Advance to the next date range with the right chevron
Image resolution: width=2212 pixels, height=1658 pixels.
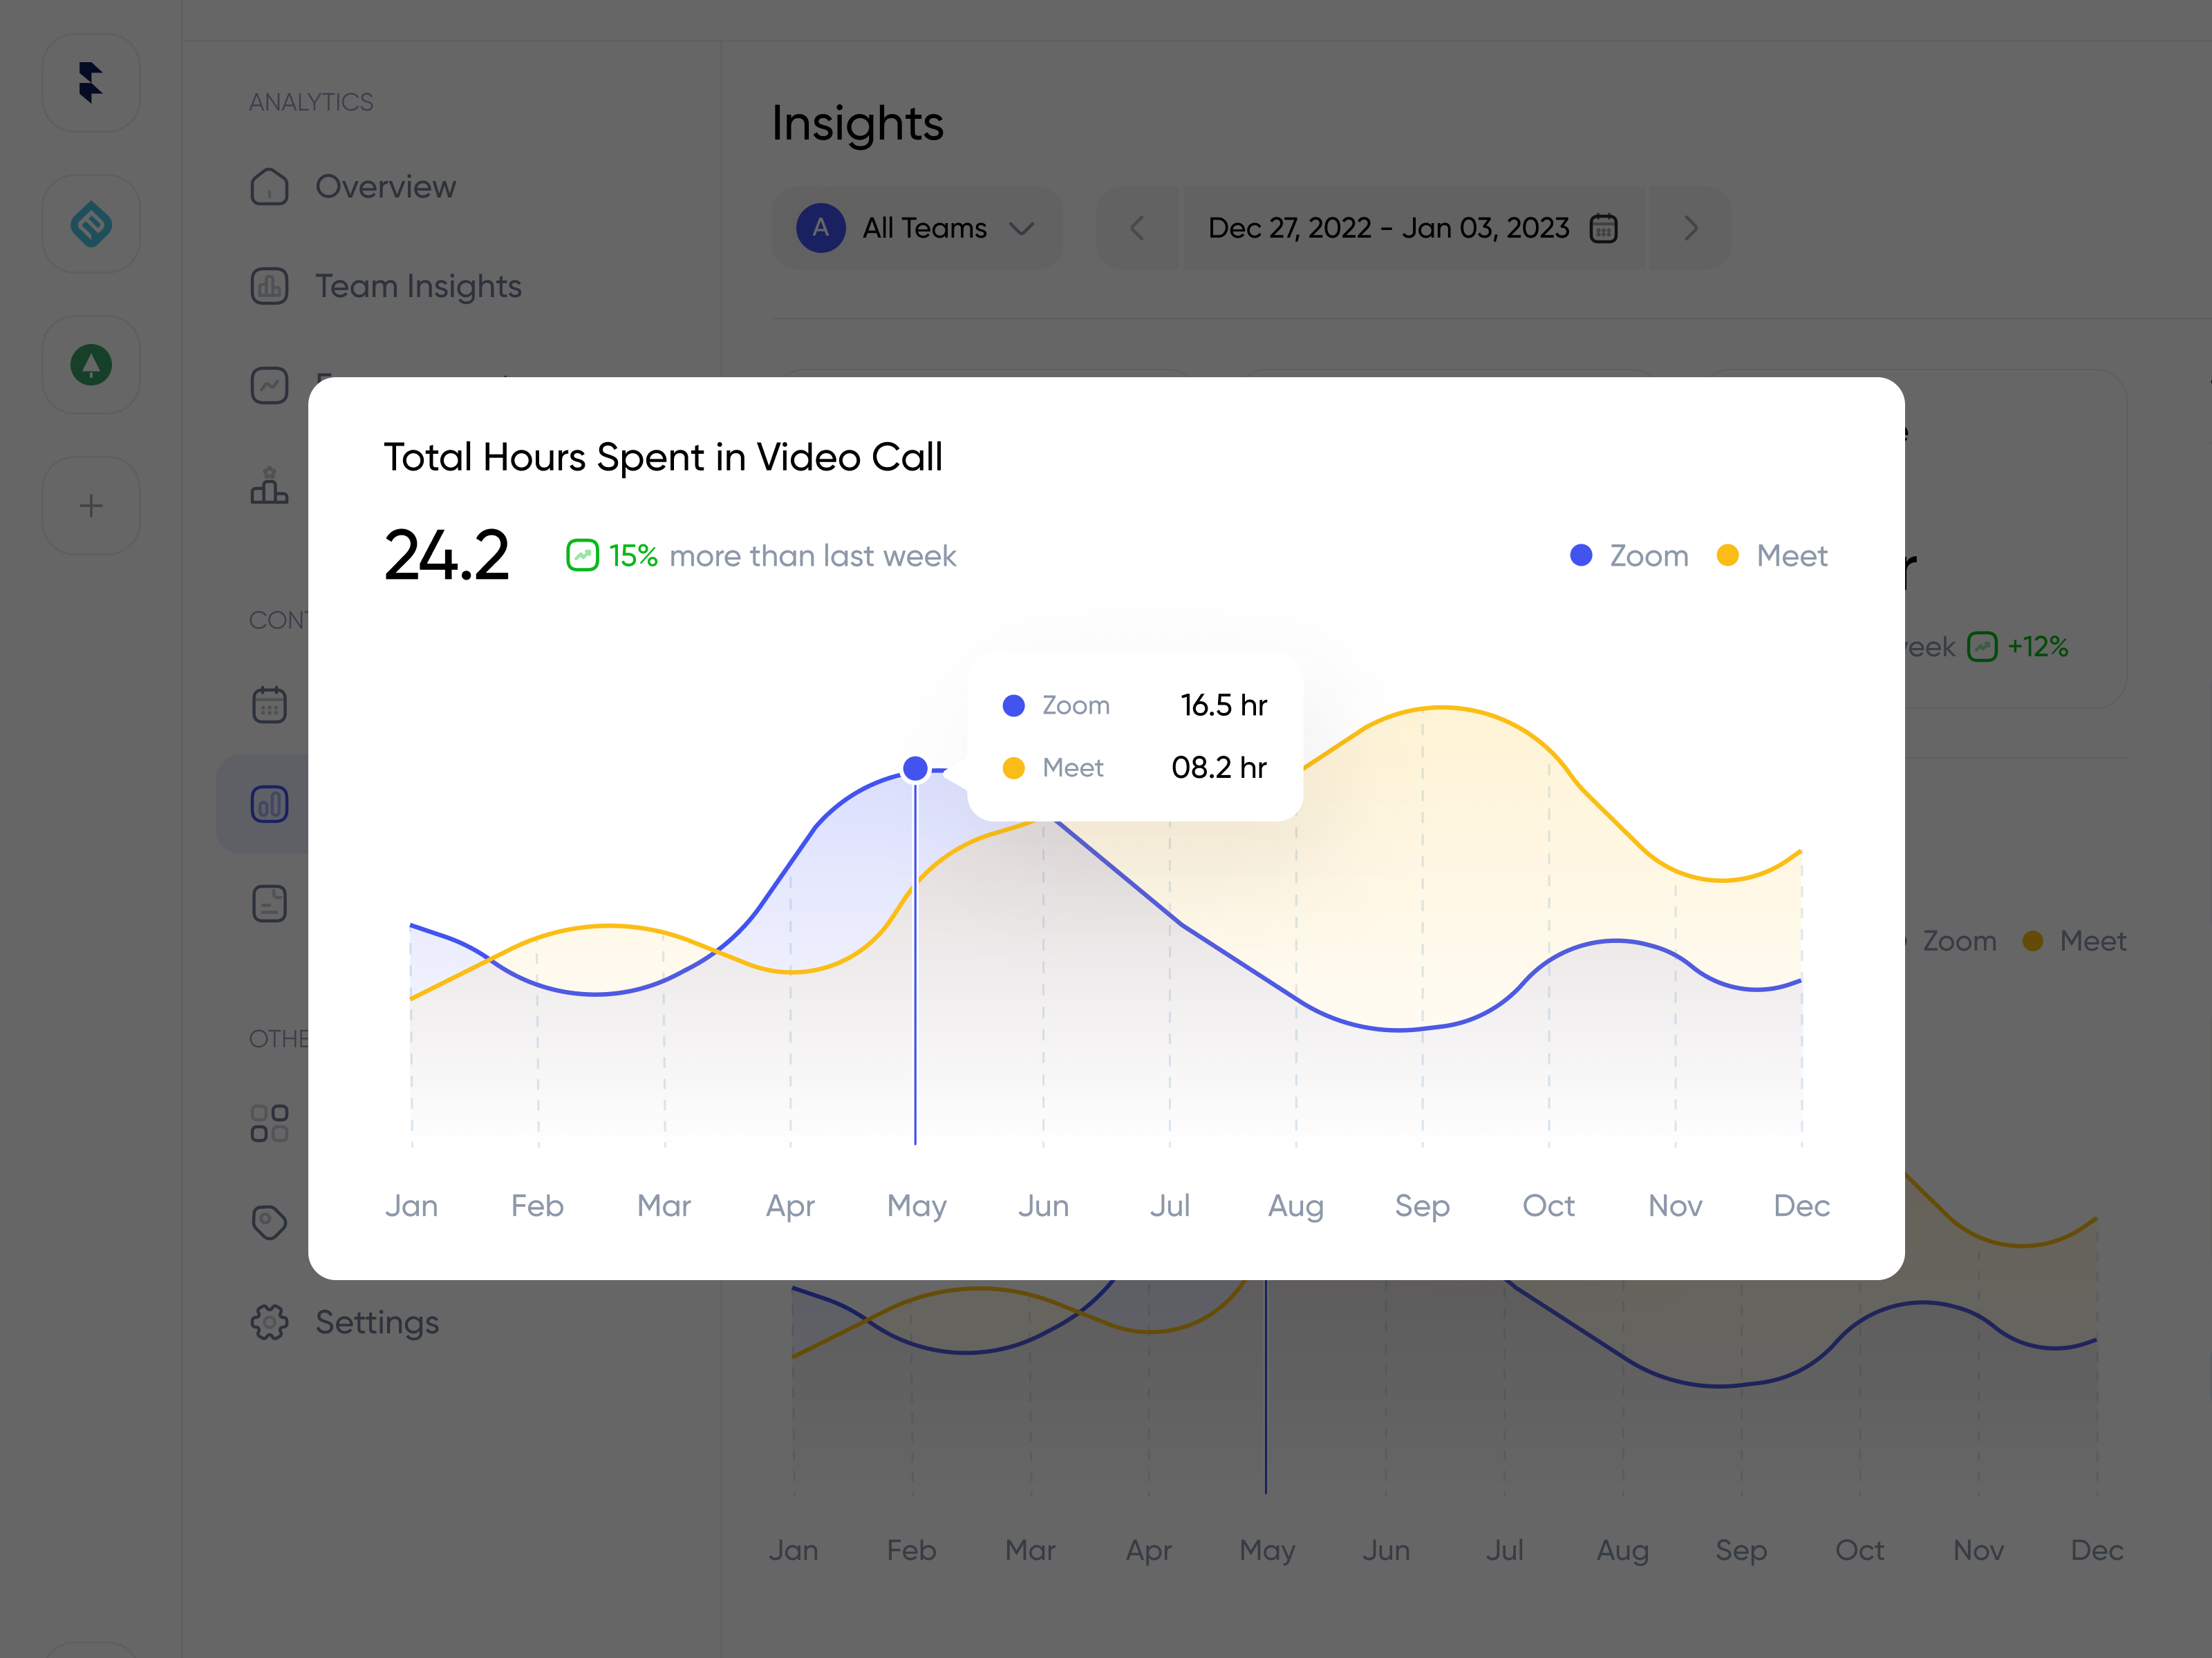[1690, 228]
